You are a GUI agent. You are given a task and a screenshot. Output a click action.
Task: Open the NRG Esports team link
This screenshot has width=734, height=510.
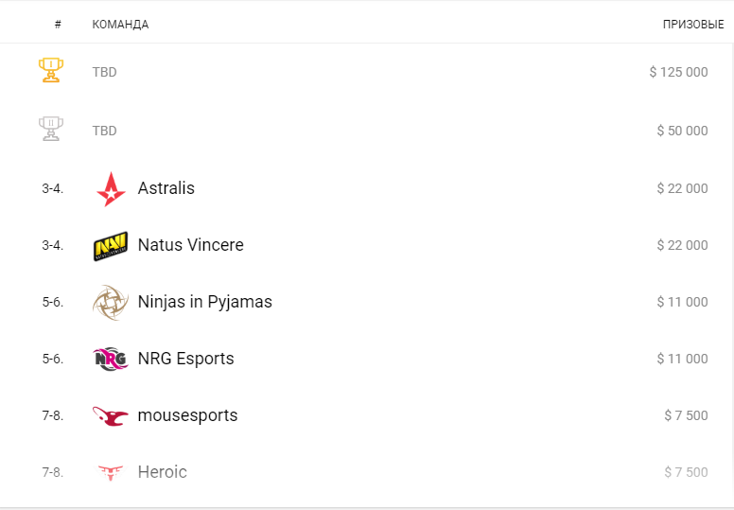tap(185, 359)
